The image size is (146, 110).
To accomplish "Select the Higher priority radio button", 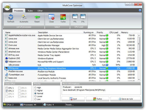I will 35,91.
